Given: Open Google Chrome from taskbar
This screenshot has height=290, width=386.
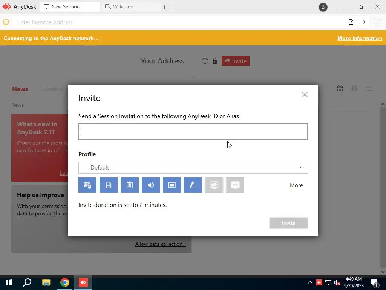Looking at the screenshot, I should [65, 282].
